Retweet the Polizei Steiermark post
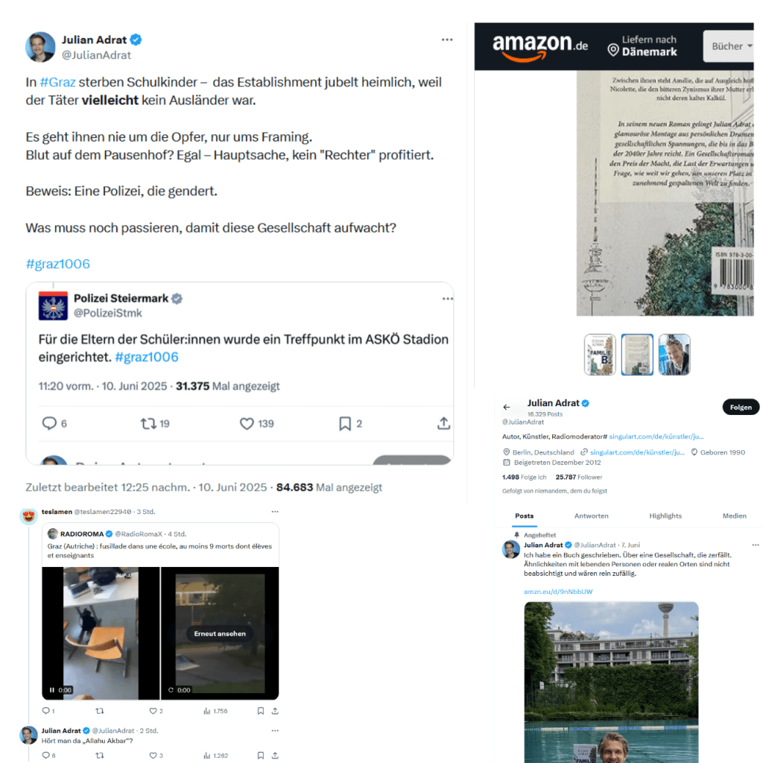This screenshot has height=763, width=763. (148, 424)
